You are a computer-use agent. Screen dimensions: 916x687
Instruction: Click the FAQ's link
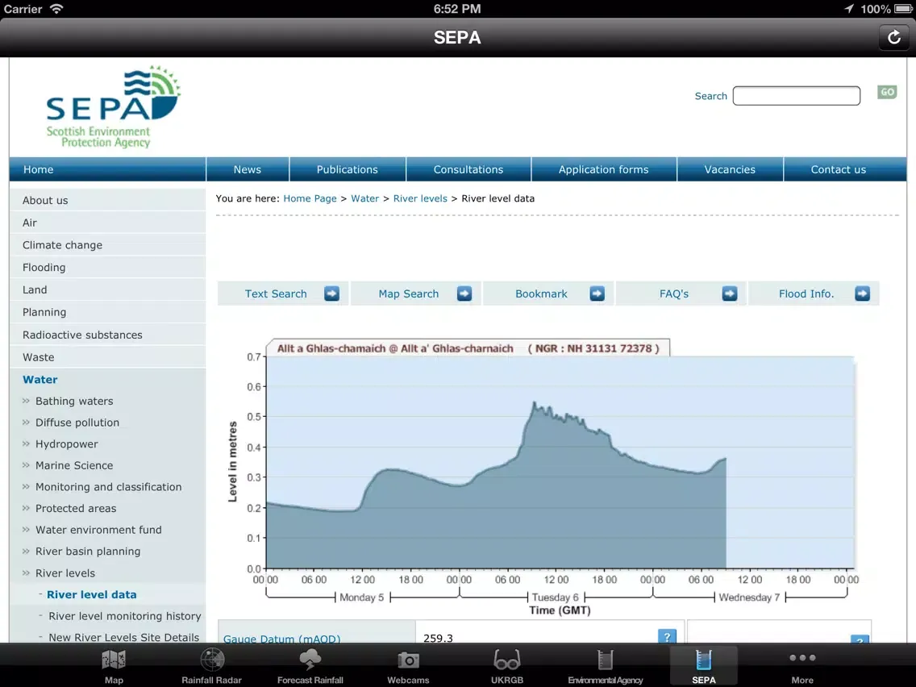pos(673,294)
